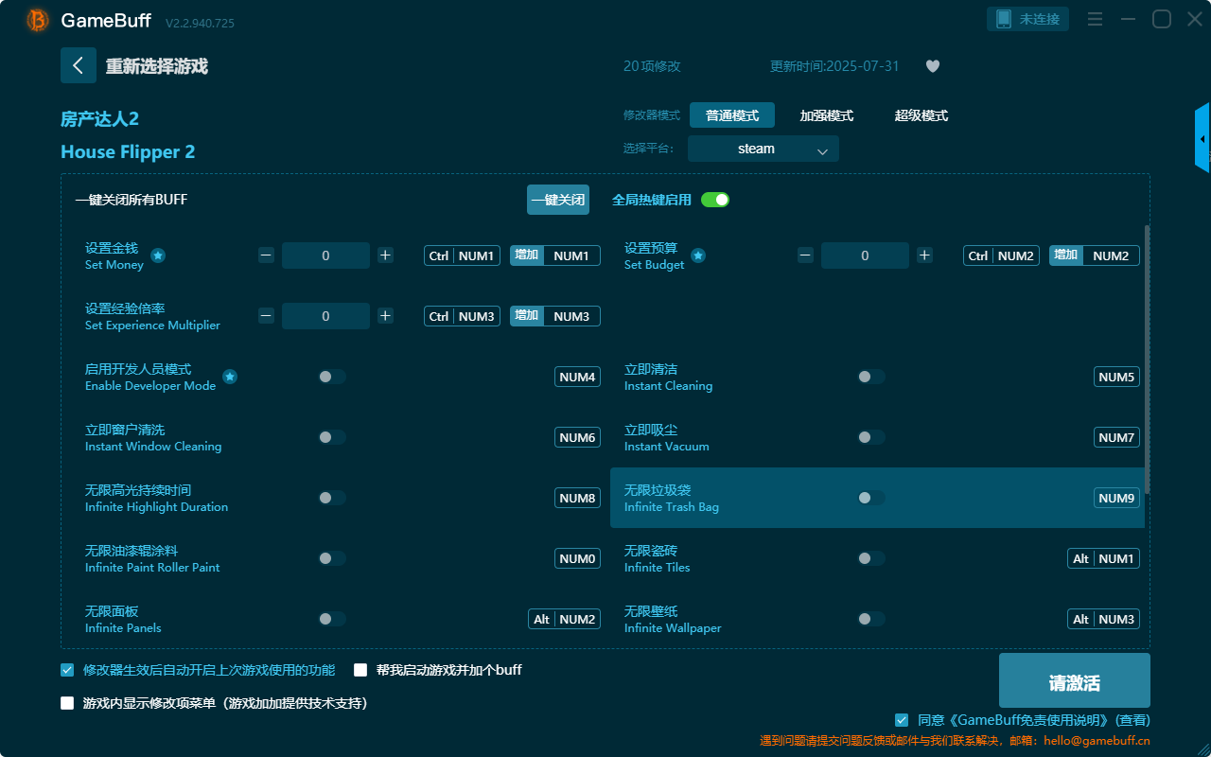Click the Ctrl NUM2 hotkey for Set Budget
The image size is (1211, 757).
1001,255
